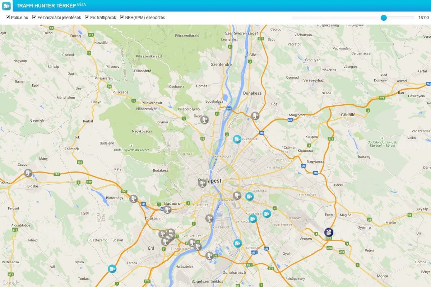Select the blue camera marker in XV. kerület
Screen dimensions: 431x287
[237, 139]
